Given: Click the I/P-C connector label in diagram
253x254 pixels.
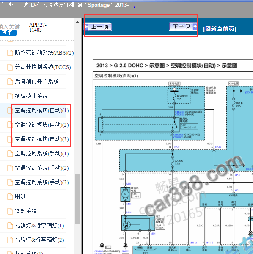Looking at the screenshot, I should tap(176, 147).
